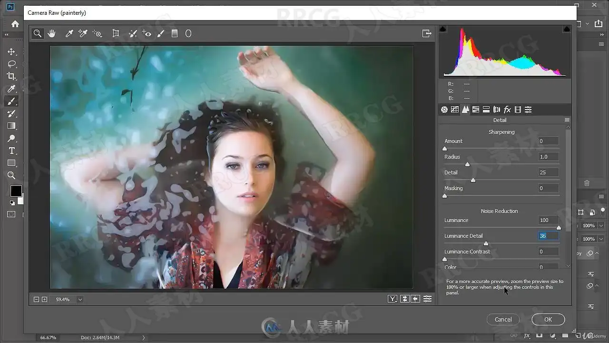Select the Spot Removal tool
This screenshot has height=343, width=609.
coord(133,33)
